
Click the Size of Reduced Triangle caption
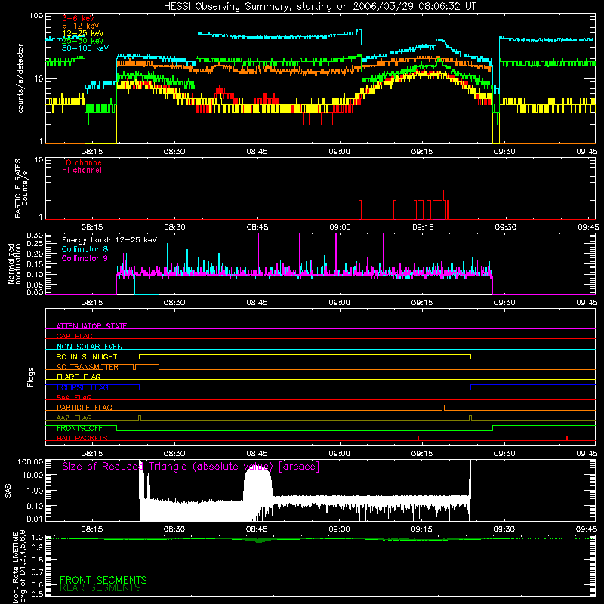coord(191,467)
